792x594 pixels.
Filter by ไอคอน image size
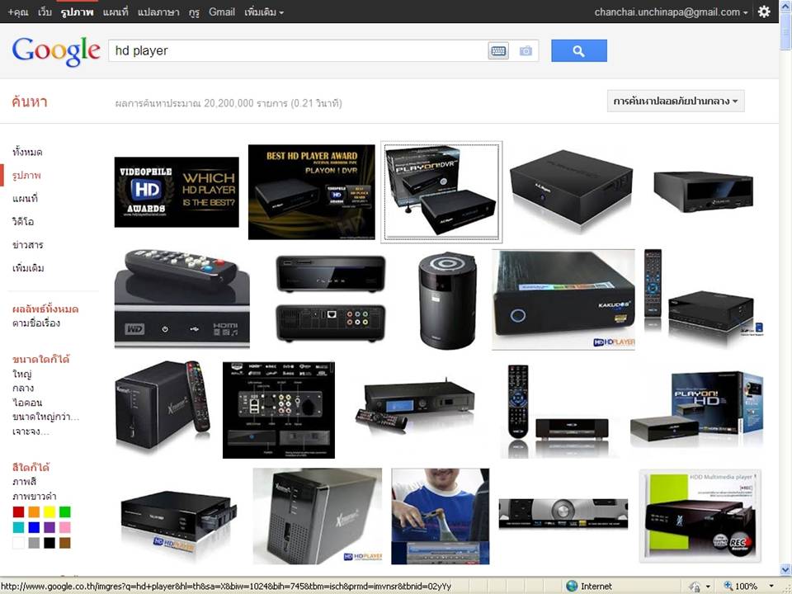point(27,403)
